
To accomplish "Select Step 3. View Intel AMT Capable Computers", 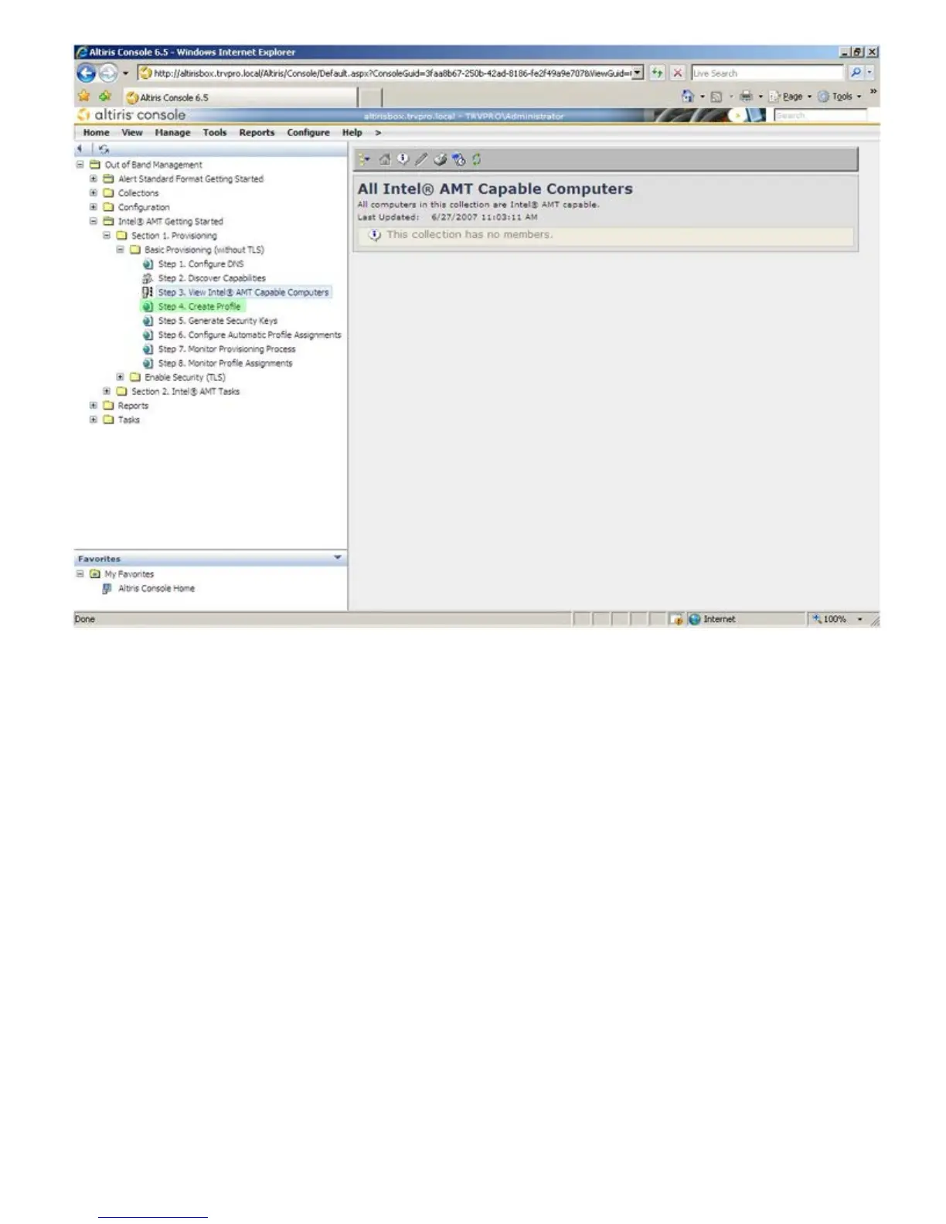I will 243,292.
